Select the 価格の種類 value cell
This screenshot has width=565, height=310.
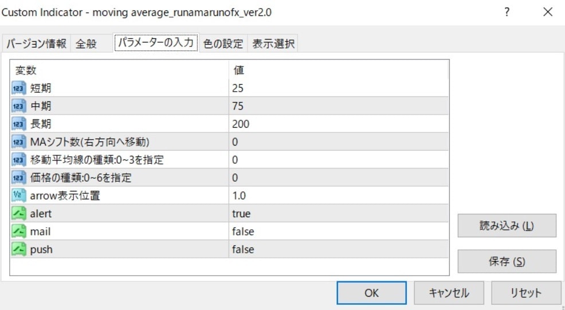339,178
